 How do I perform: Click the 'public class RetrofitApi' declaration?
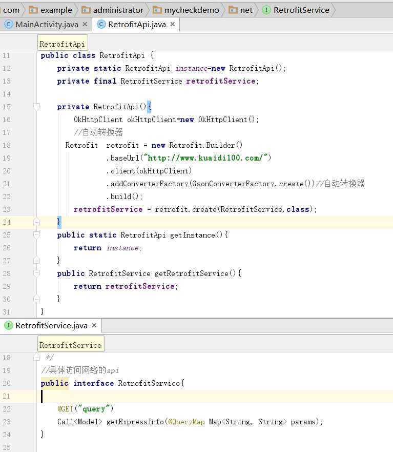pyautogui.click(x=92, y=55)
